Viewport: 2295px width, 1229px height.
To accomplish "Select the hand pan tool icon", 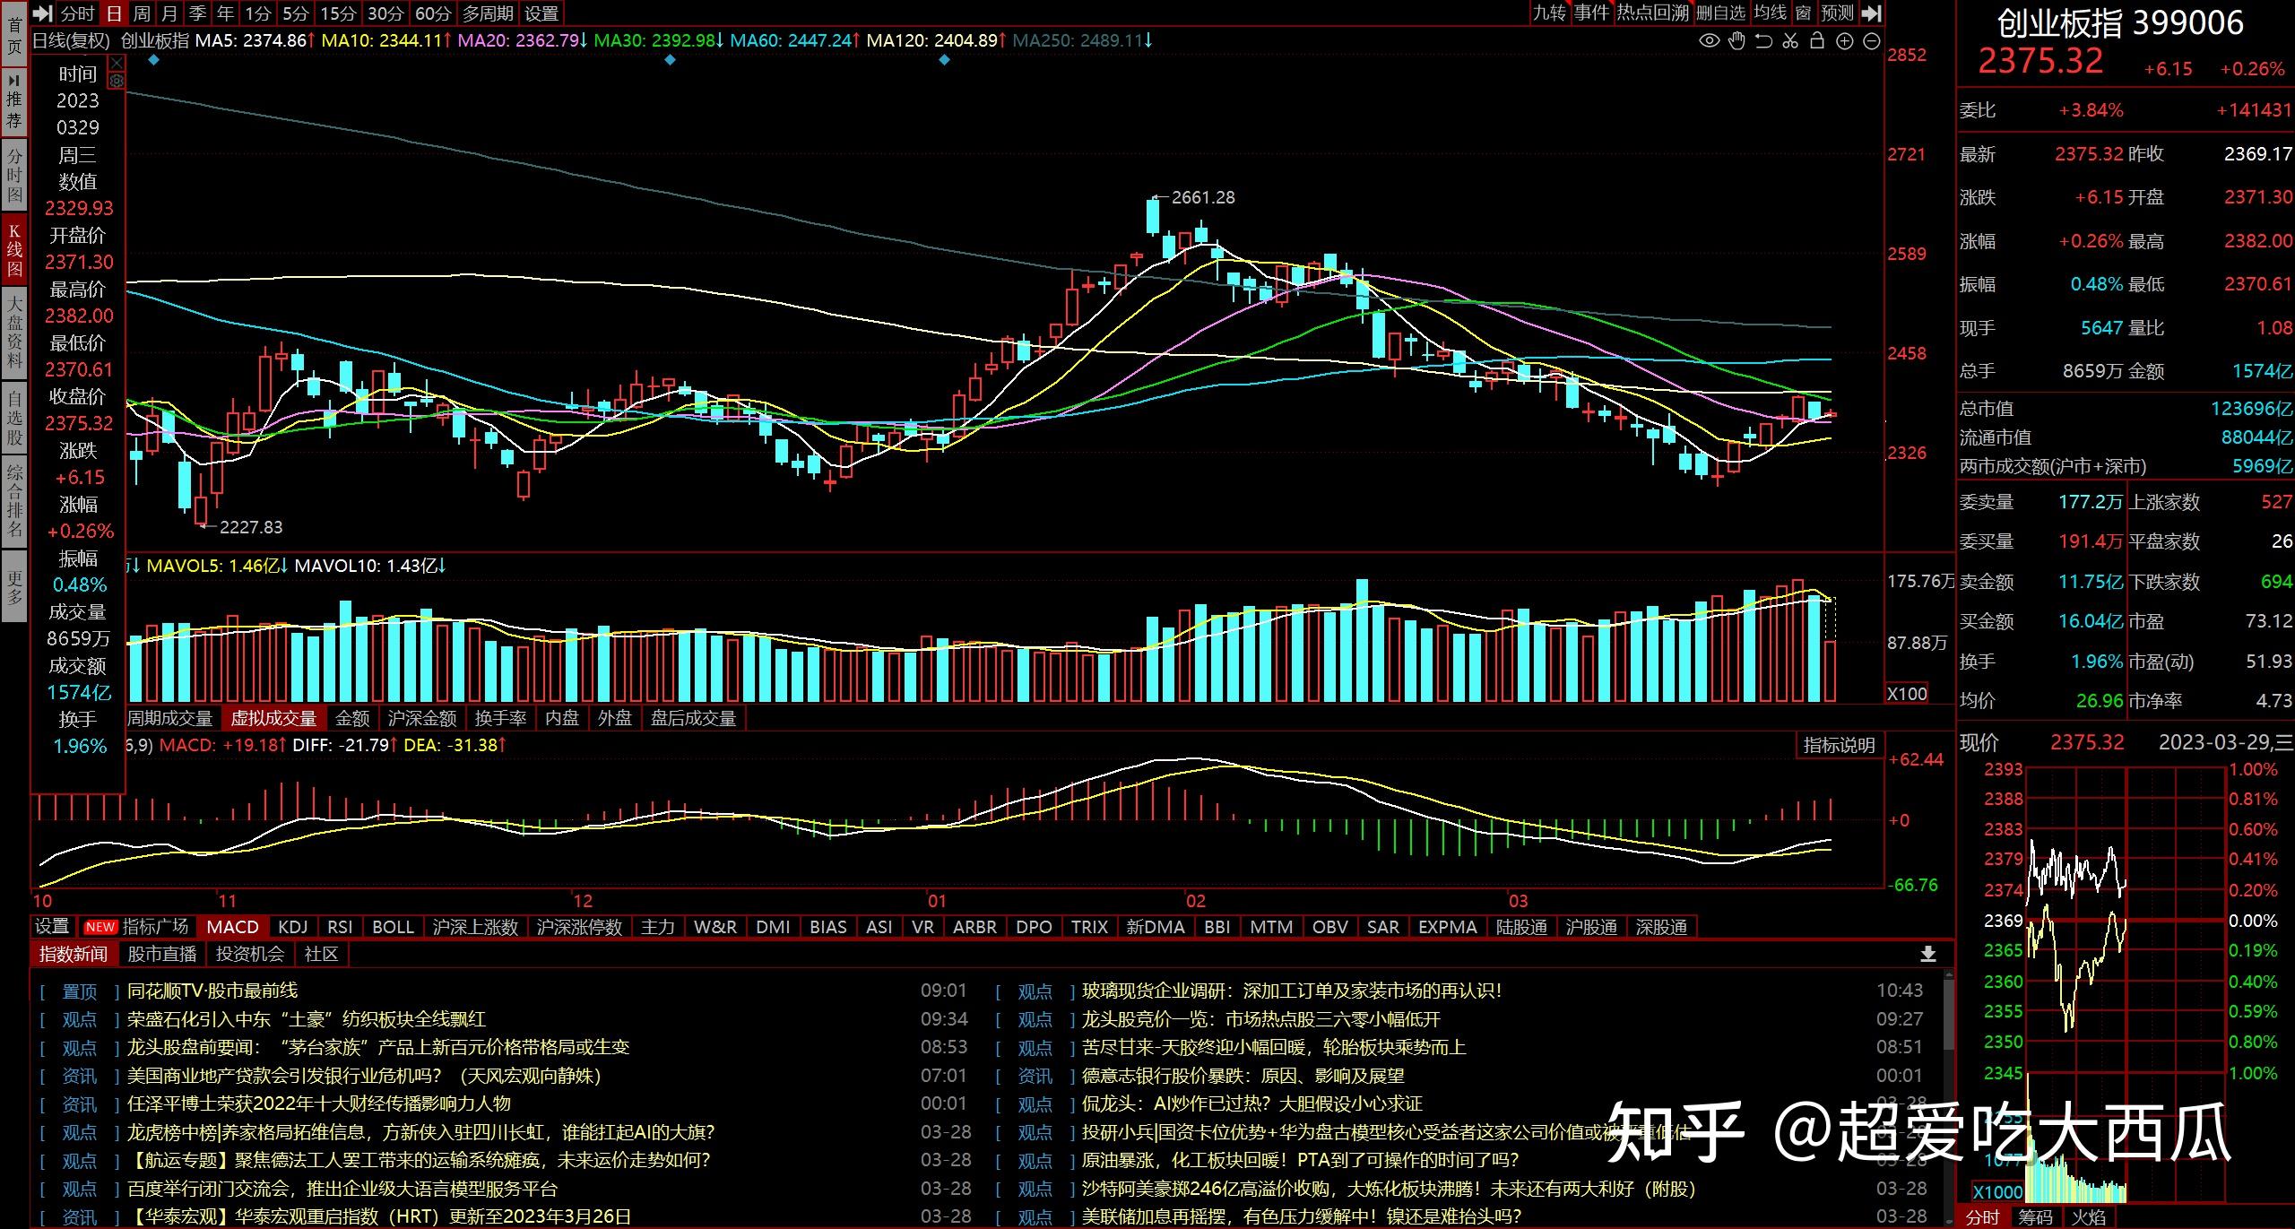I will tap(1737, 40).
